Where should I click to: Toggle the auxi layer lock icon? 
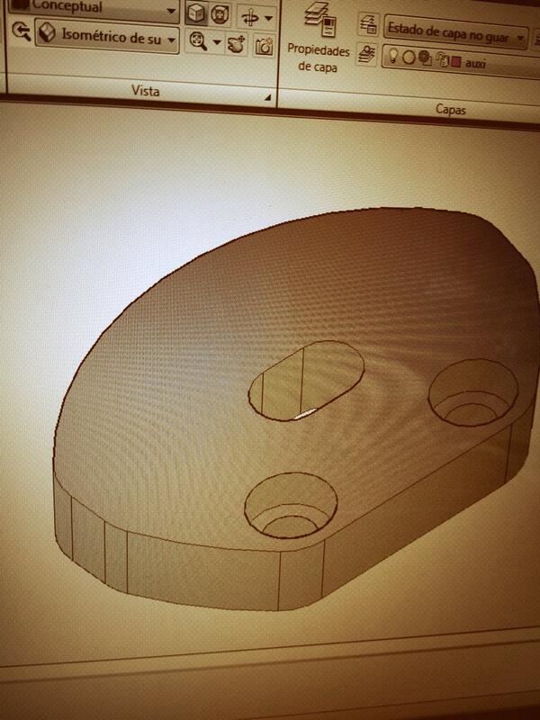(x=442, y=60)
